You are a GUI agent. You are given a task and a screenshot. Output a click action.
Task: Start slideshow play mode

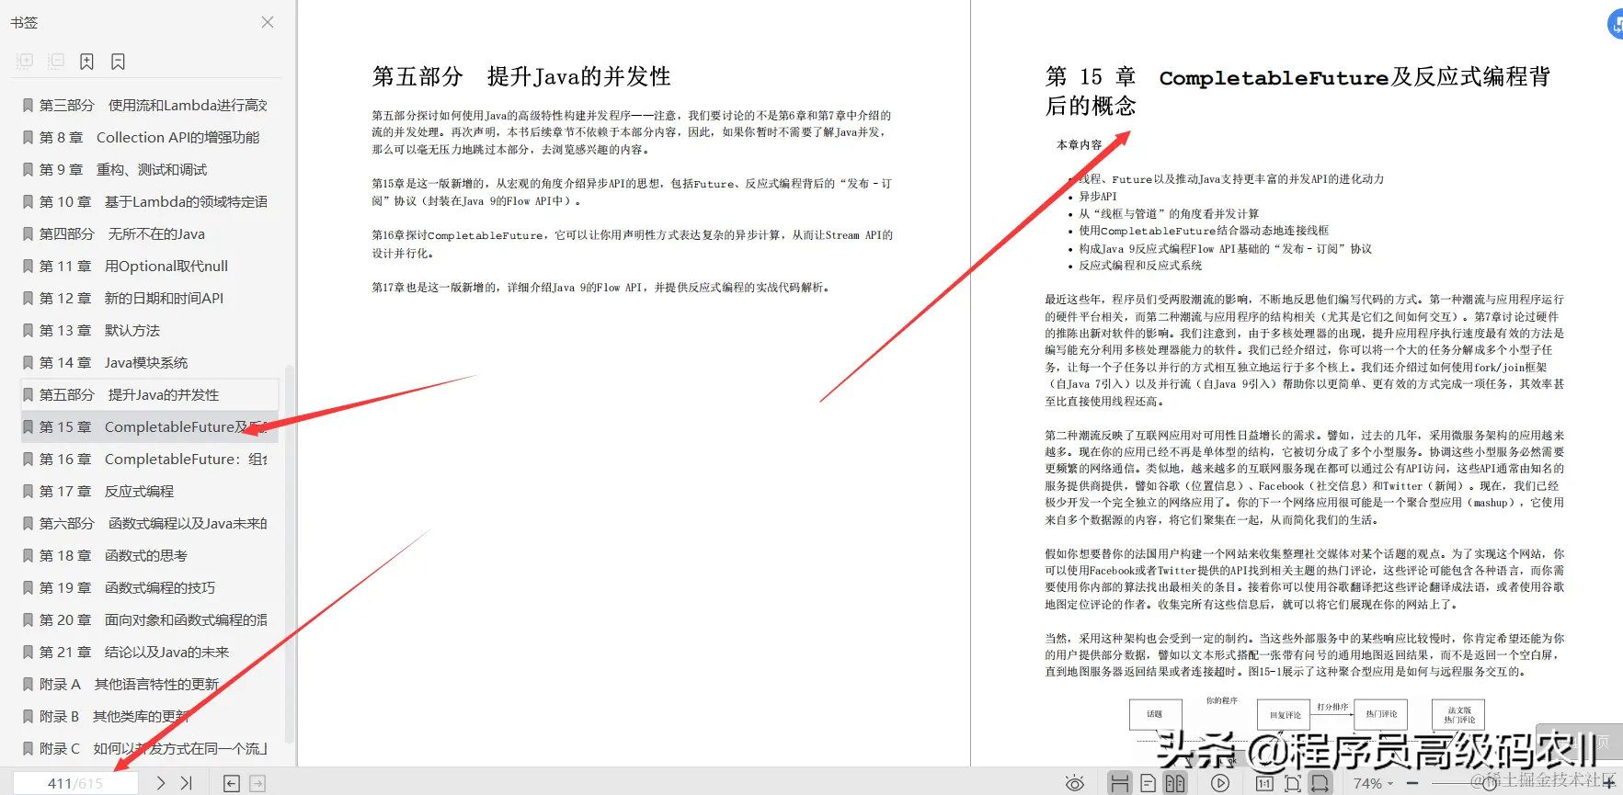pos(1220,783)
